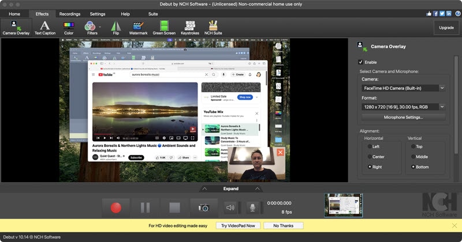
Task: Uncheck the Enable camera overlay checkbox
Action: (x=361, y=62)
